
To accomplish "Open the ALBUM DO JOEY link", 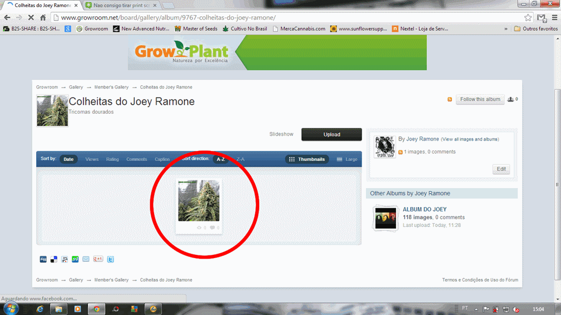I will coord(425,209).
